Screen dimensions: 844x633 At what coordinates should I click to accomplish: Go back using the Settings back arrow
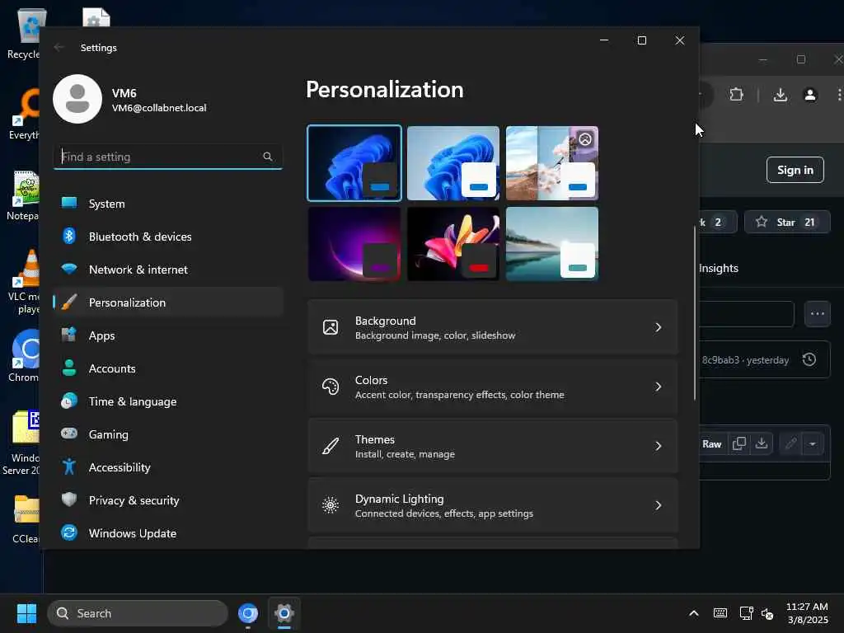tap(59, 47)
